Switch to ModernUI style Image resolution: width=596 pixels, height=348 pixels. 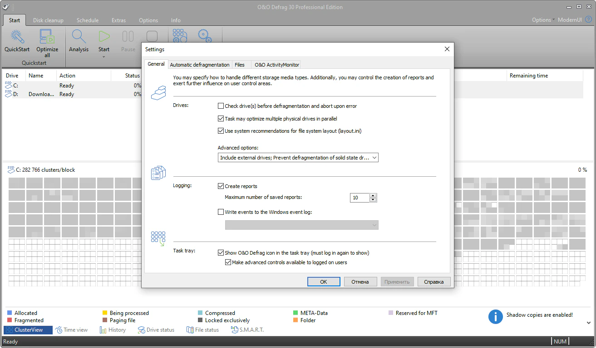pos(570,20)
